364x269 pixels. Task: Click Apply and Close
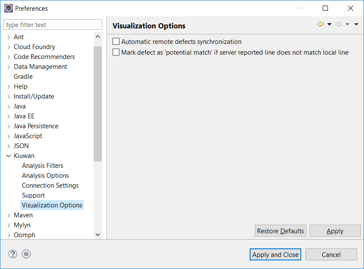point(275,254)
